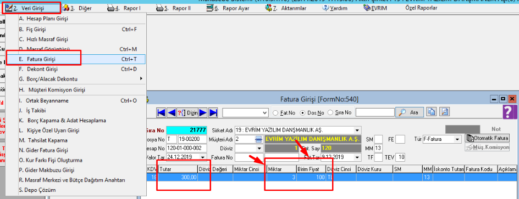This screenshot has width=519, height=199.
Task: Click the Fatura No input field
Action: (249, 157)
